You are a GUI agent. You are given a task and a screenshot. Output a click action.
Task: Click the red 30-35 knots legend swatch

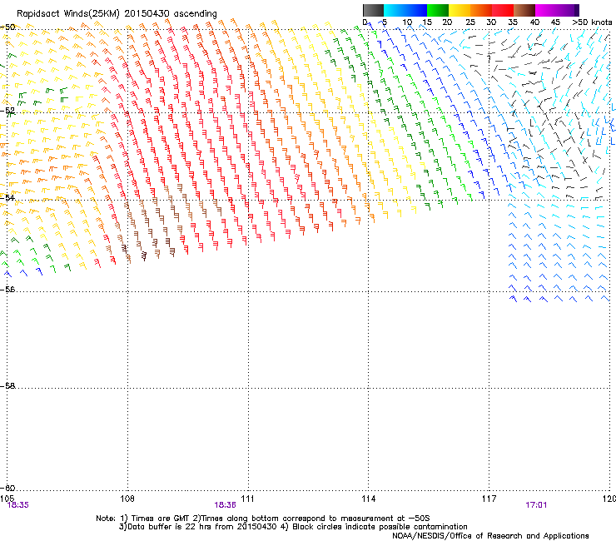503,10
